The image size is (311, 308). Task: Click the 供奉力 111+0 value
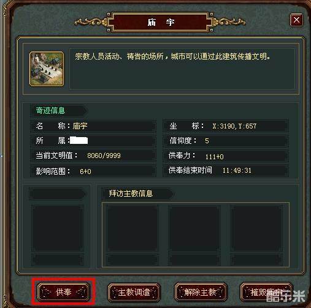pos(214,157)
